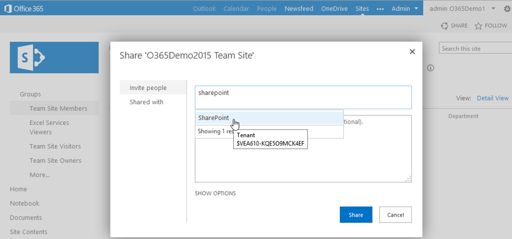Expand SHOW OPTIONS in share dialog

215,193
